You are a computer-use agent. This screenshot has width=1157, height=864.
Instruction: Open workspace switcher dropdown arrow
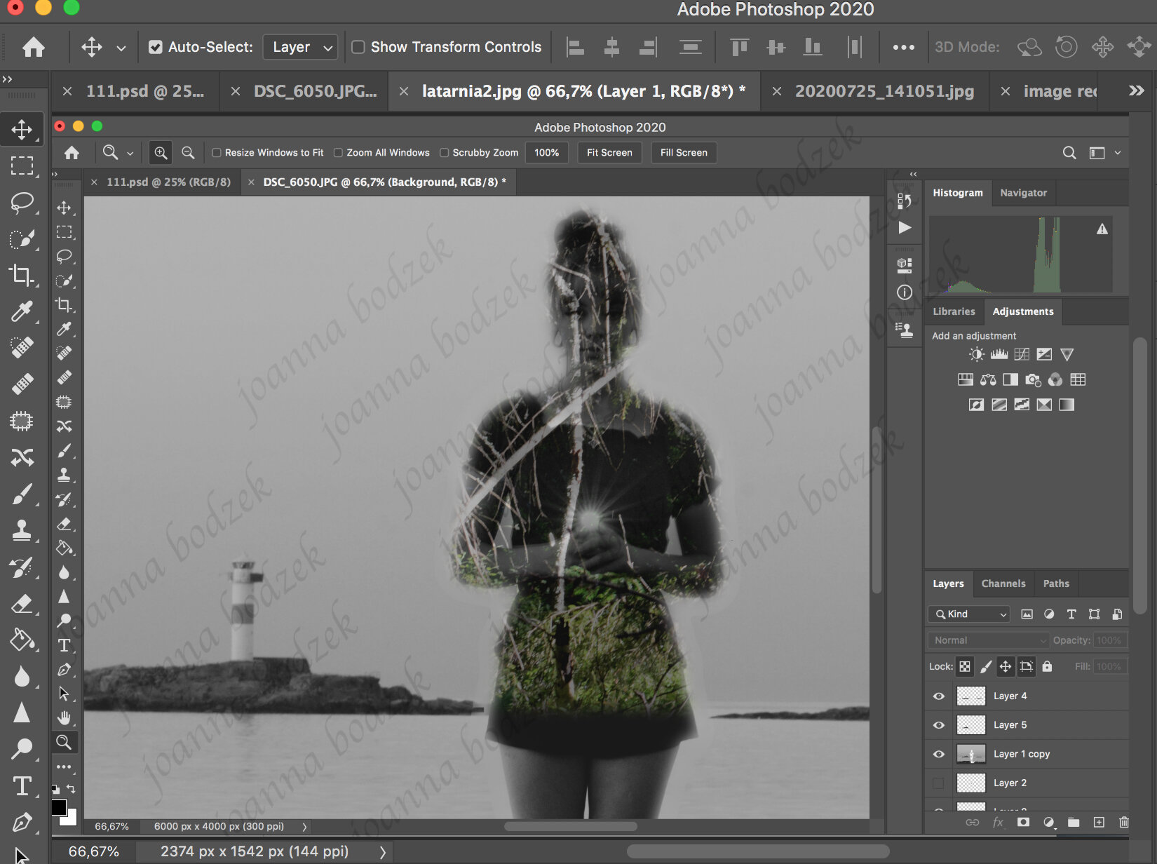(1118, 153)
